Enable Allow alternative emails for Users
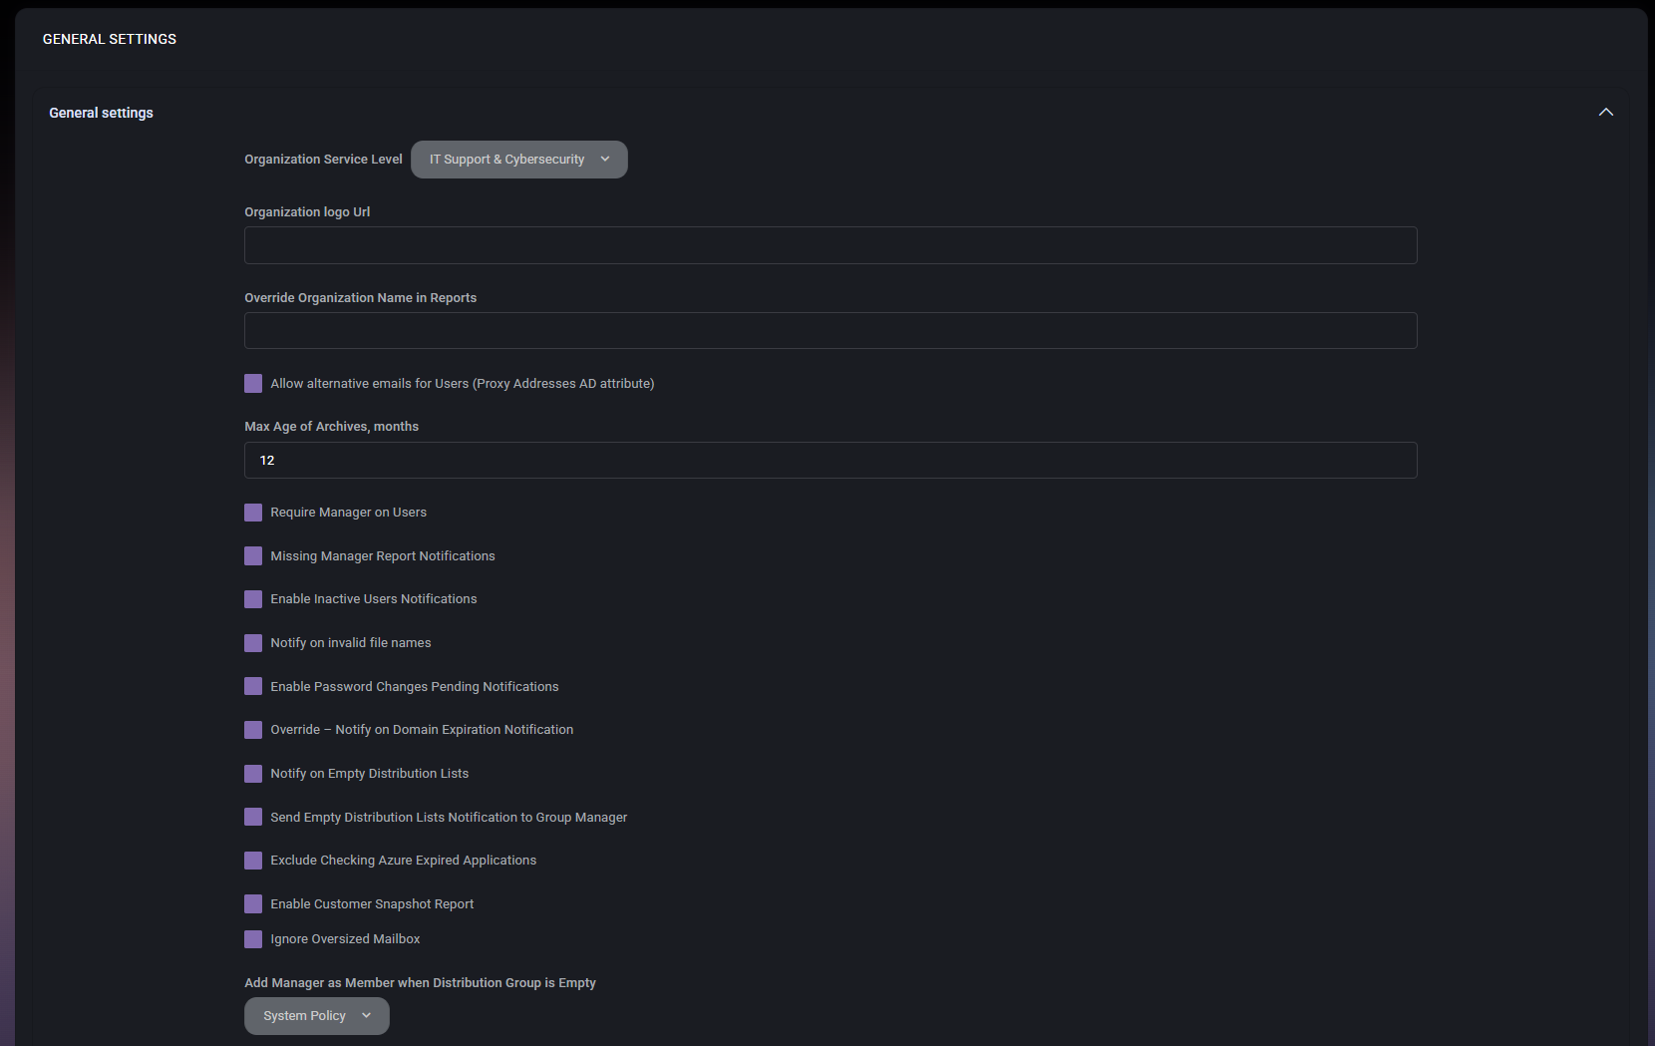Image resolution: width=1655 pixels, height=1046 pixels. coord(252,383)
